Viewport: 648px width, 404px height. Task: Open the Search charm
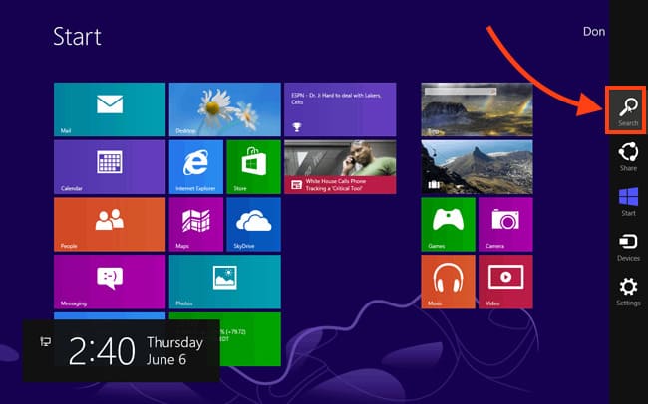pyautogui.click(x=627, y=109)
